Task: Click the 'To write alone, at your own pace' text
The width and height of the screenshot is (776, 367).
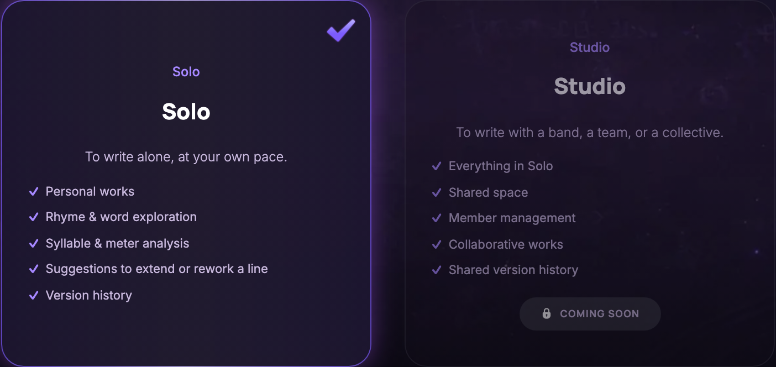Action: 186,157
